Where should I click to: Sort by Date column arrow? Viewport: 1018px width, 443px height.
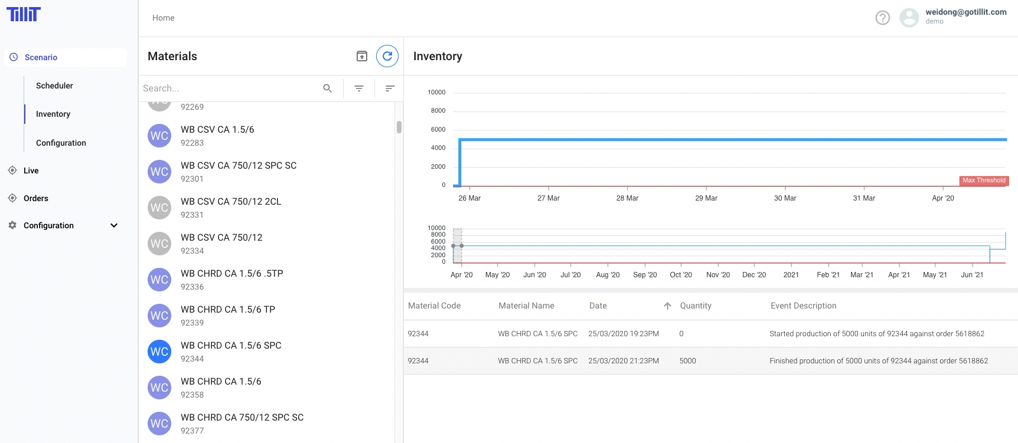(667, 306)
